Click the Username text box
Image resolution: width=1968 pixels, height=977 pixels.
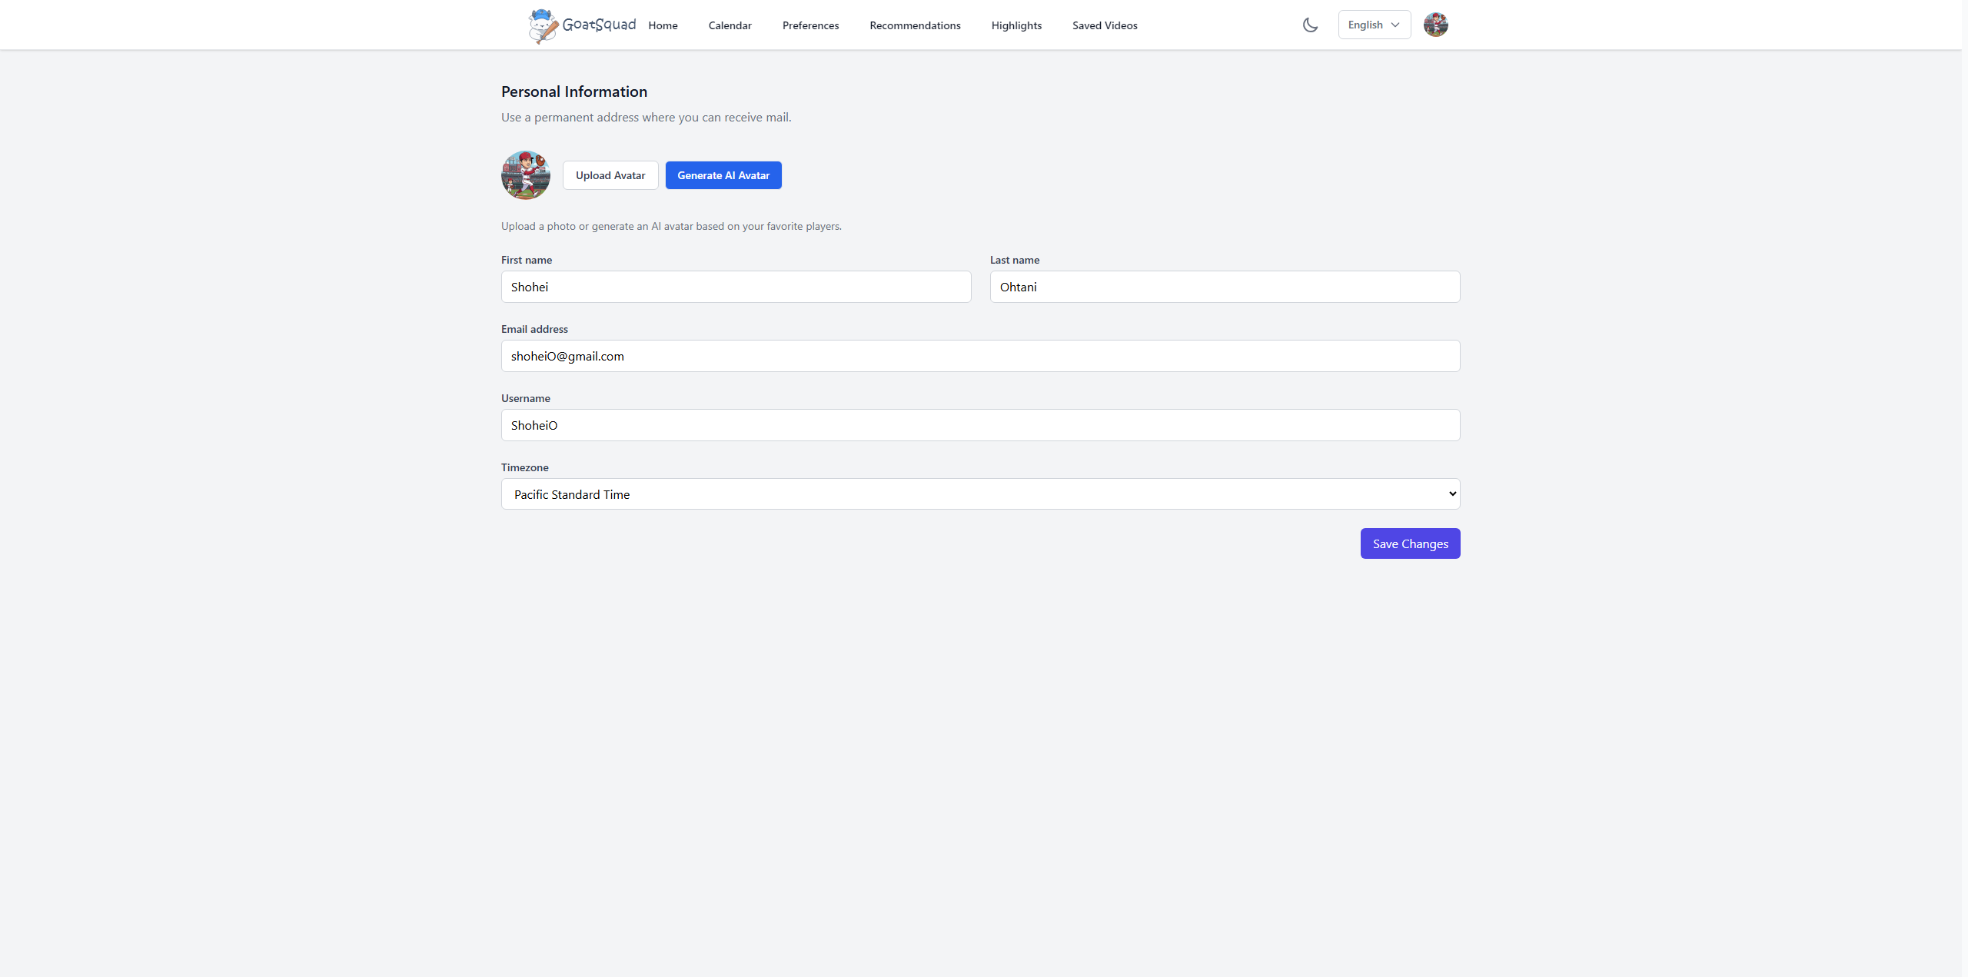click(x=979, y=425)
